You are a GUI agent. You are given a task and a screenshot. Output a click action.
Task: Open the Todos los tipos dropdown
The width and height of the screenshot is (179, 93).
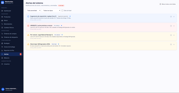tap(51, 11)
